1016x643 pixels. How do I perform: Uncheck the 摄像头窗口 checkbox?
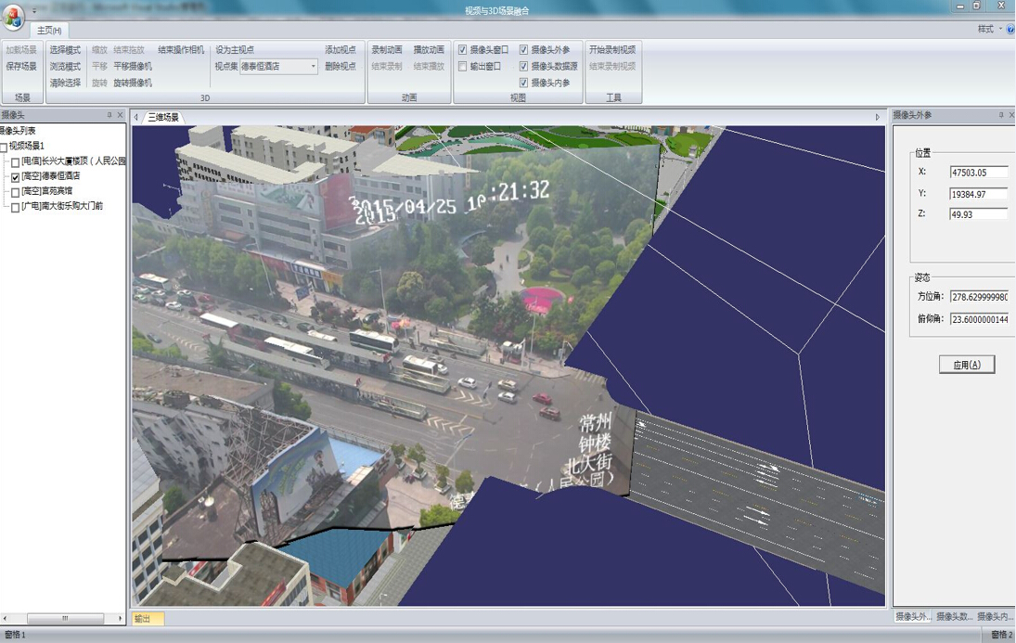(x=463, y=50)
